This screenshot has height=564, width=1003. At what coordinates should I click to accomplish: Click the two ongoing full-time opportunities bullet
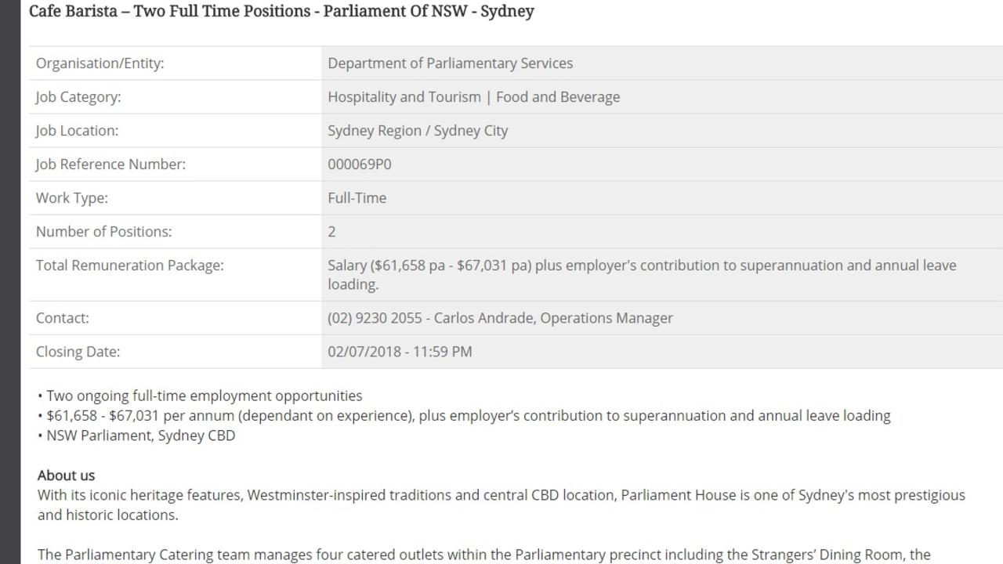[x=200, y=396]
